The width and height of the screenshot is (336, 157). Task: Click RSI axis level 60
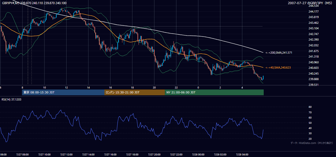click(x=310, y=117)
